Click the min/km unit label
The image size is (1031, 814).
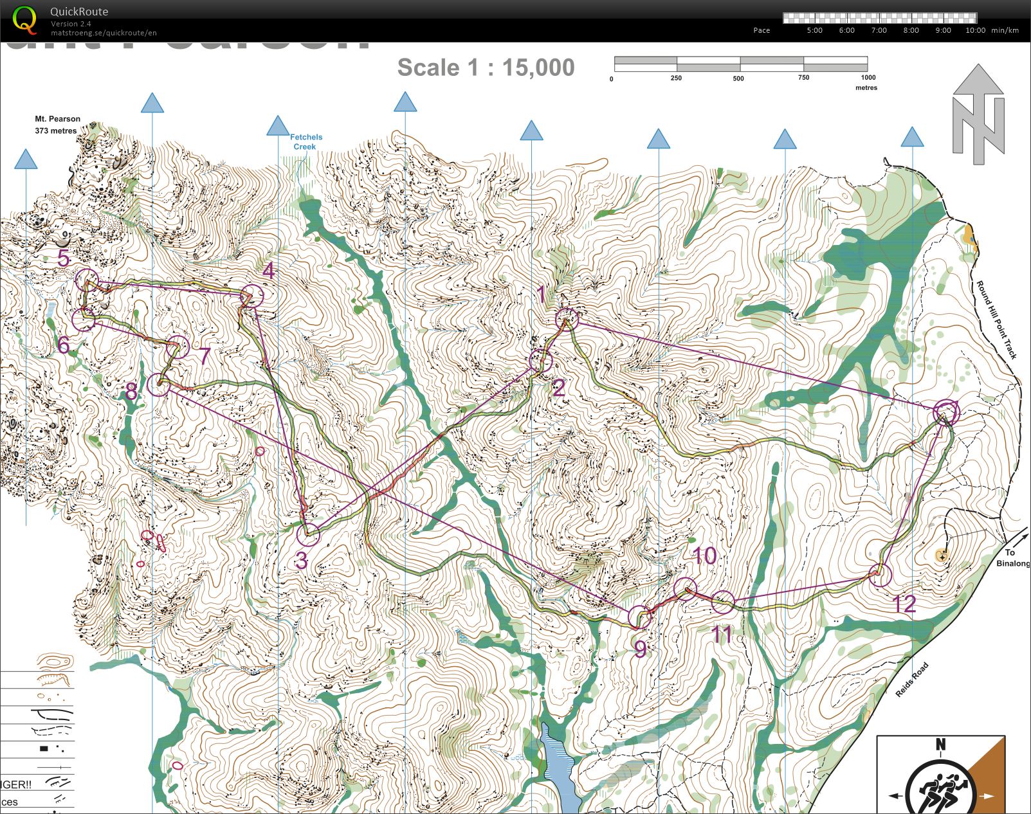click(1005, 30)
